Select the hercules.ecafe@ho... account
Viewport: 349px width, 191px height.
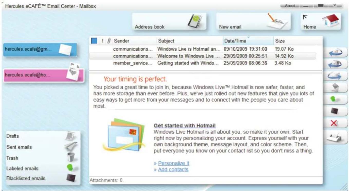(x=44, y=75)
